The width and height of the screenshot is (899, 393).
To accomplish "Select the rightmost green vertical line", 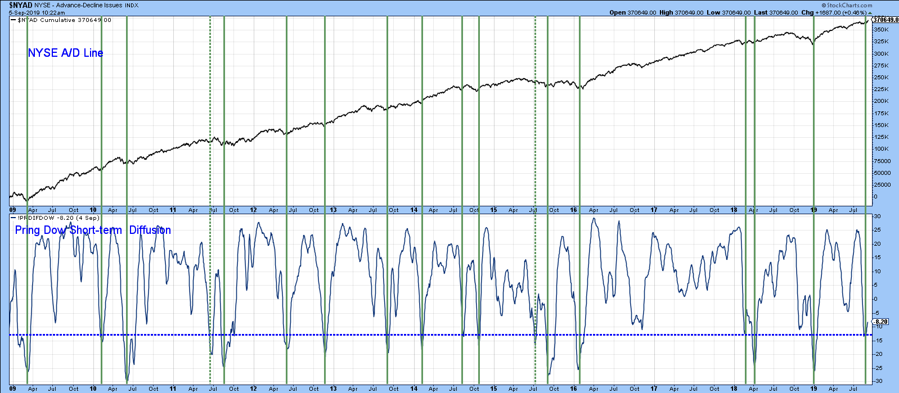I will pyautogui.click(x=866, y=141).
